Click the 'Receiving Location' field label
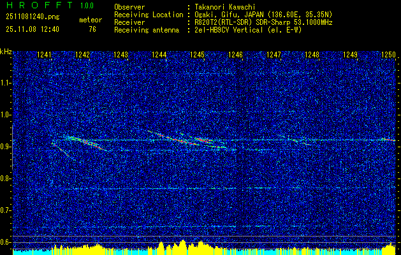This screenshot has height=255, width=401. tap(149, 15)
